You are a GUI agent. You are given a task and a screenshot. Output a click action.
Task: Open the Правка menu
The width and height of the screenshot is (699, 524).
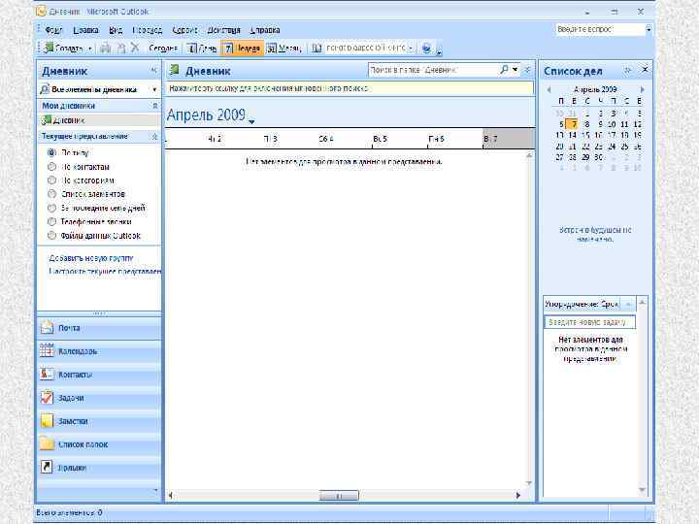pyautogui.click(x=85, y=30)
